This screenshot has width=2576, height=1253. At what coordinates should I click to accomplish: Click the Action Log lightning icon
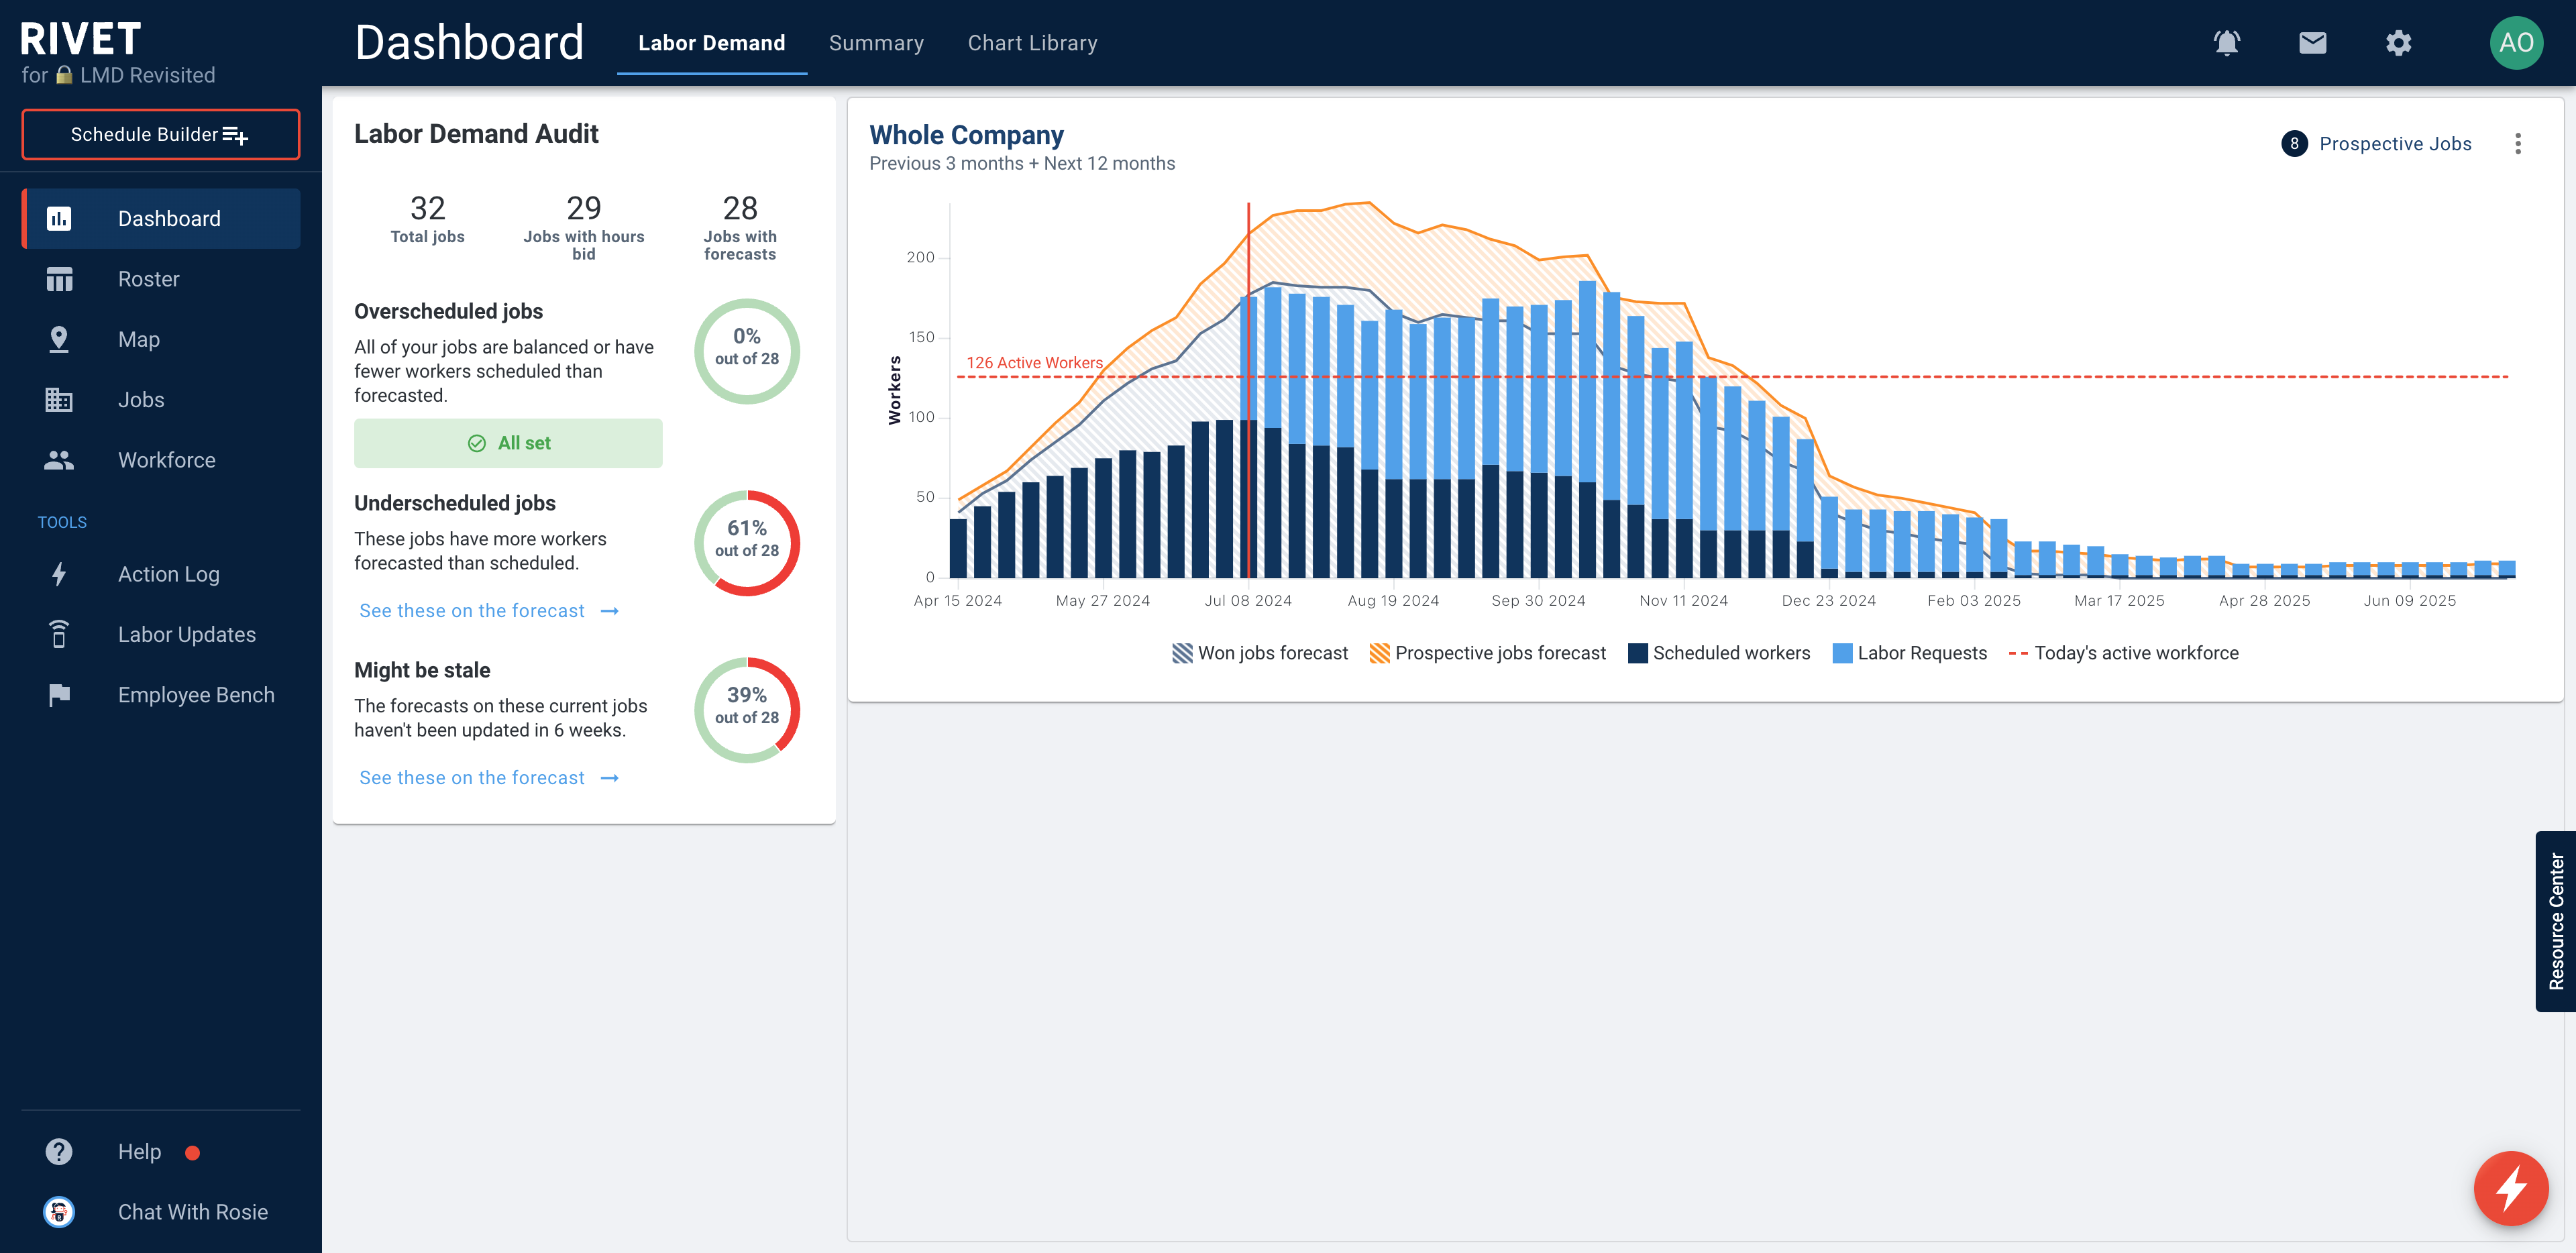click(59, 574)
